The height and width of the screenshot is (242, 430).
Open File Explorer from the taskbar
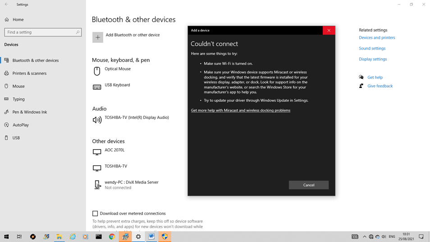pos(59,237)
